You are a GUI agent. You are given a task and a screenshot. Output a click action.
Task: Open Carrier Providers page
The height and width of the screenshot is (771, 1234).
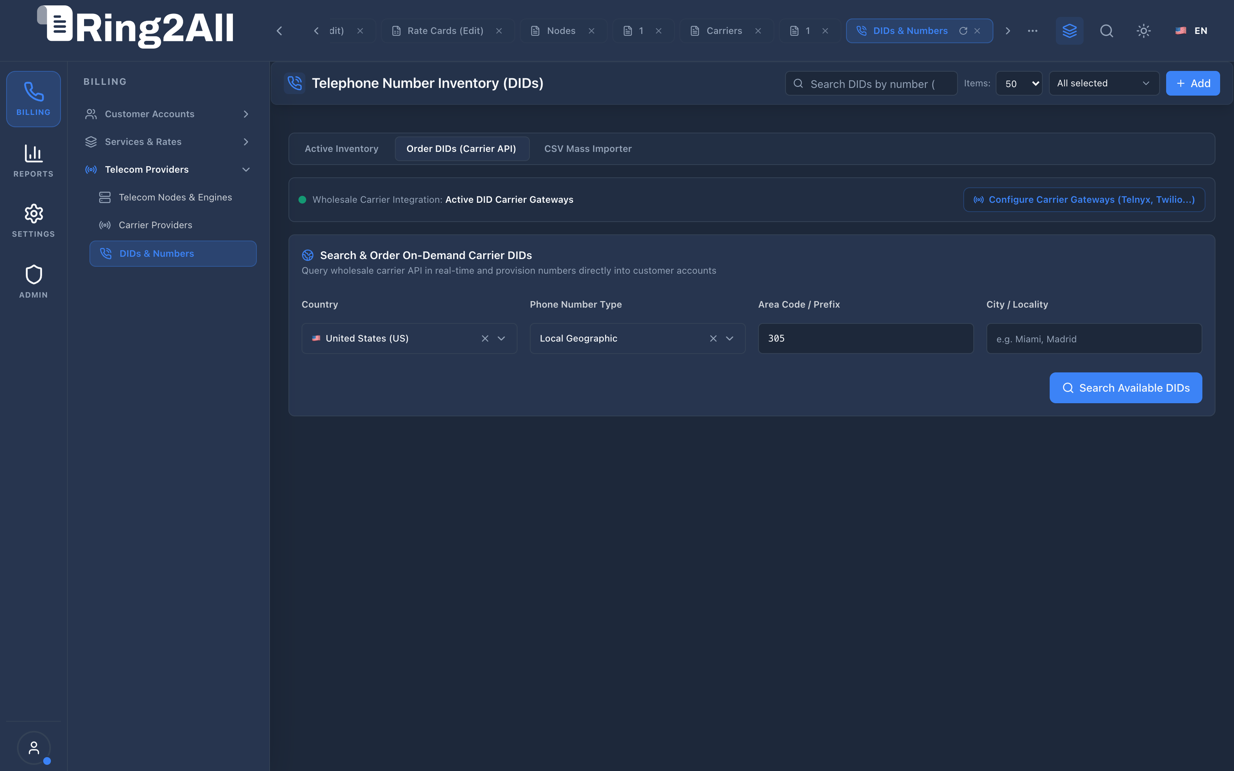point(173,225)
